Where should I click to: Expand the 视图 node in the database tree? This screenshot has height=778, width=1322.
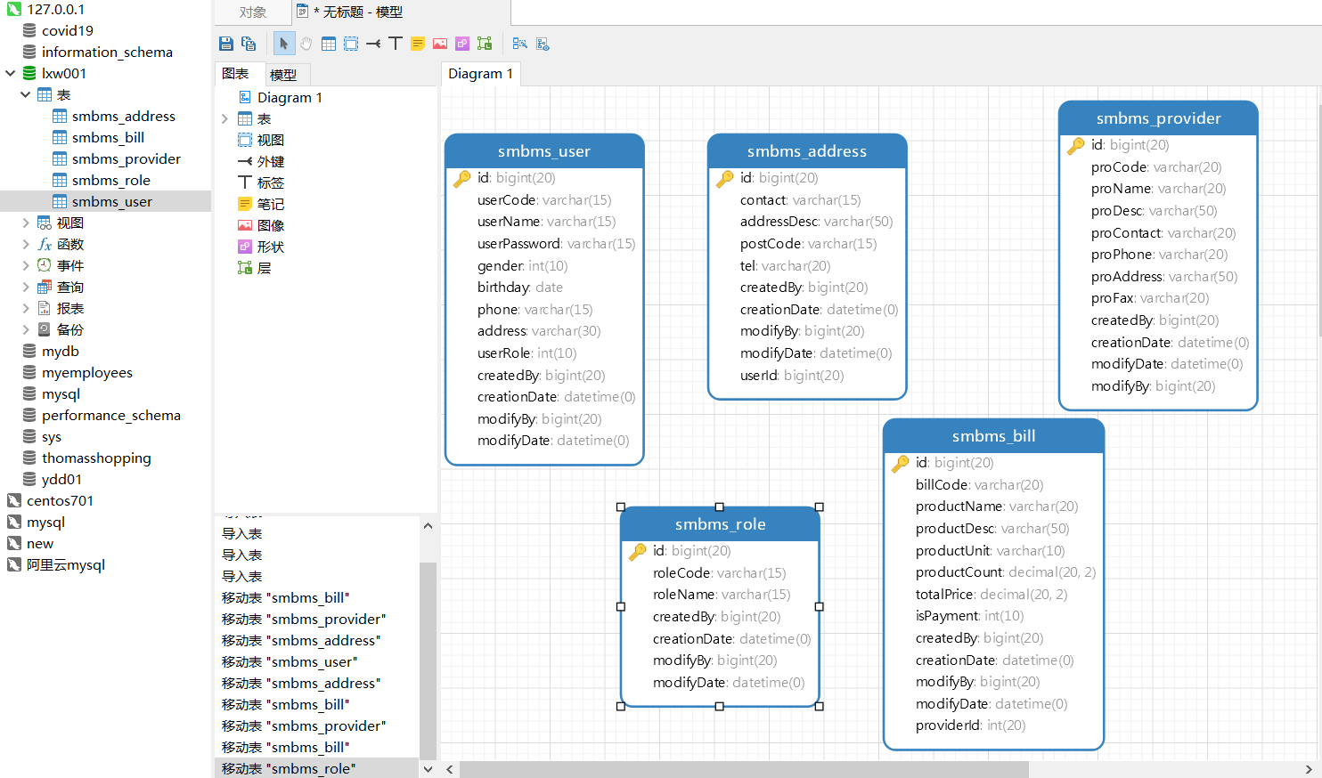pyautogui.click(x=26, y=223)
